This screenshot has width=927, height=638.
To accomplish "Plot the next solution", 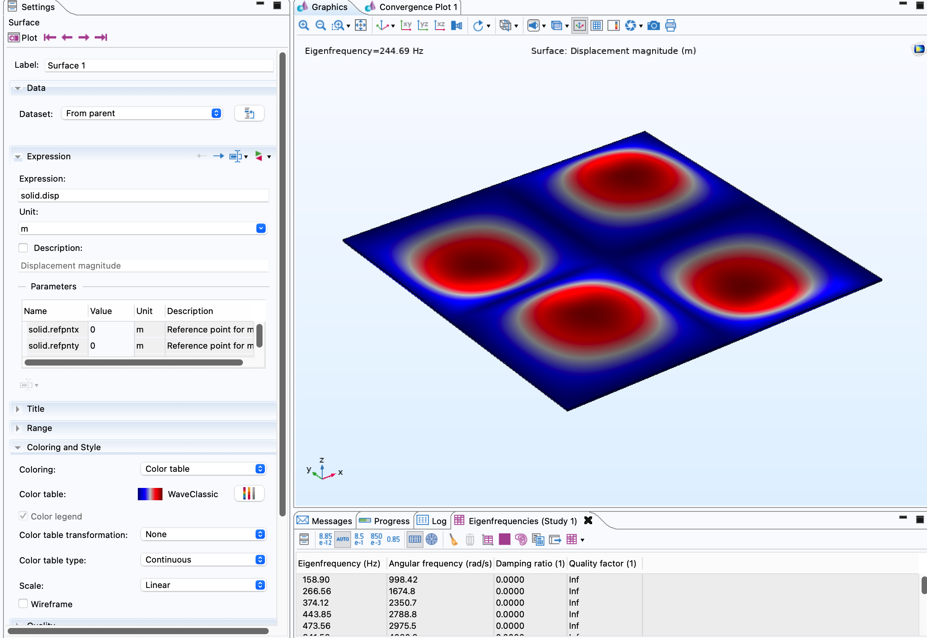I will (x=84, y=37).
